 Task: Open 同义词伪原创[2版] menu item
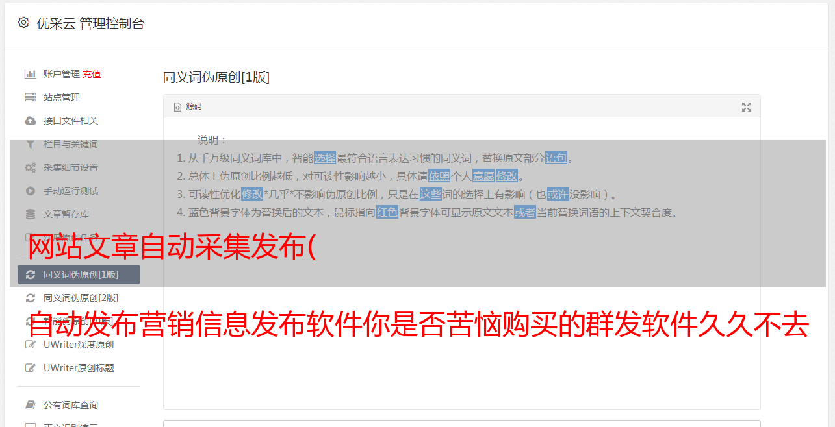79,298
